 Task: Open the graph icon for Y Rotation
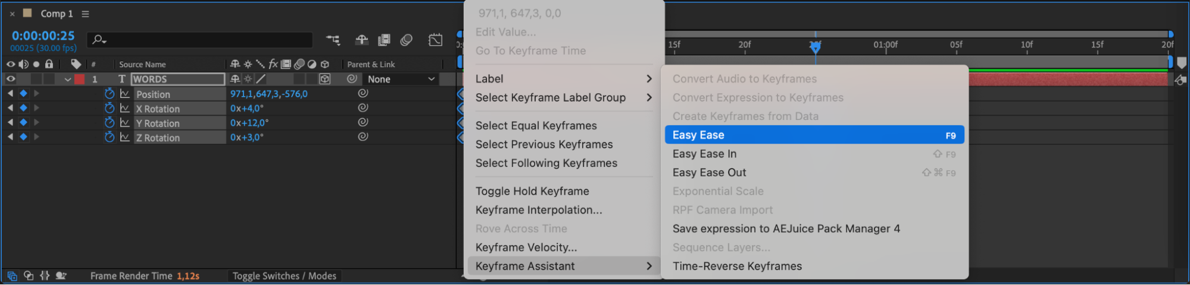[x=124, y=123]
